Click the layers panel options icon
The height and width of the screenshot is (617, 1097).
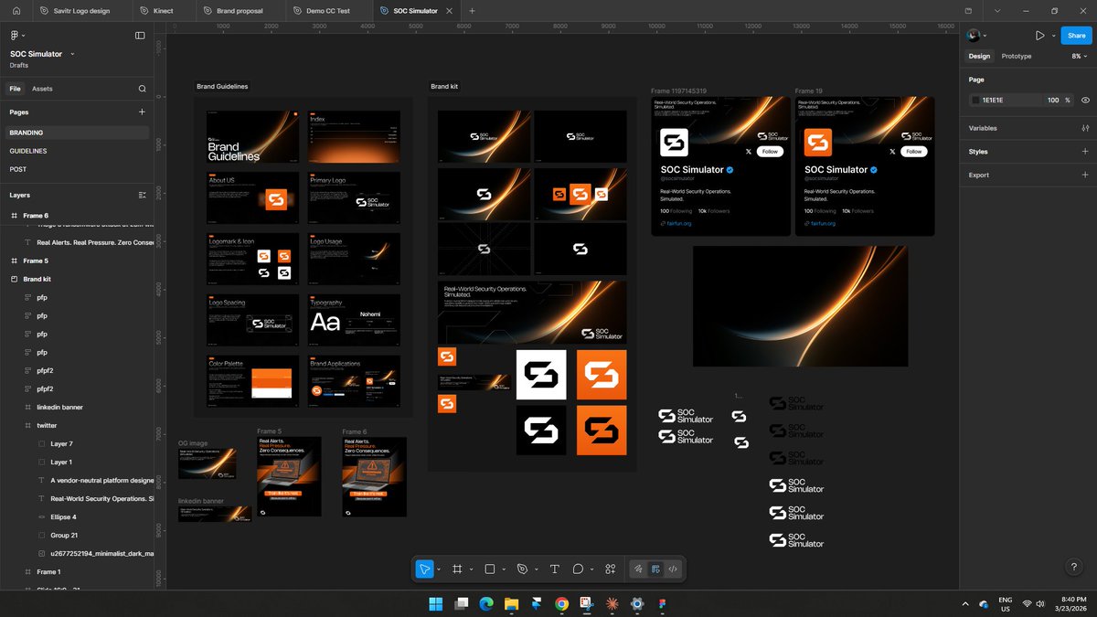pos(142,195)
